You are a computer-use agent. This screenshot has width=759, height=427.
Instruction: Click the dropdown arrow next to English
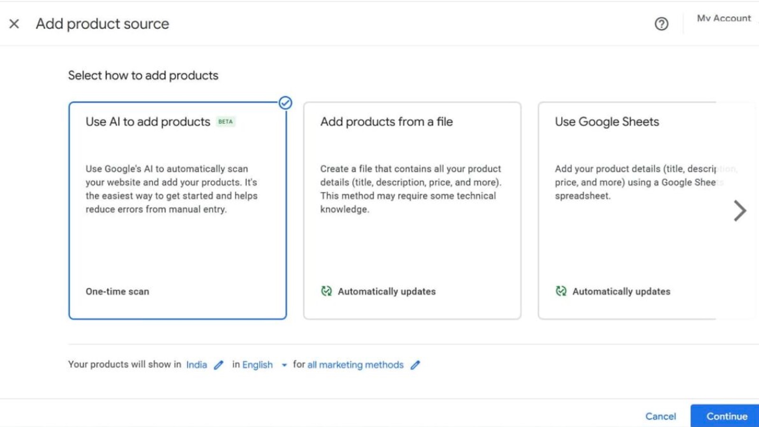(x=284, y=365)
